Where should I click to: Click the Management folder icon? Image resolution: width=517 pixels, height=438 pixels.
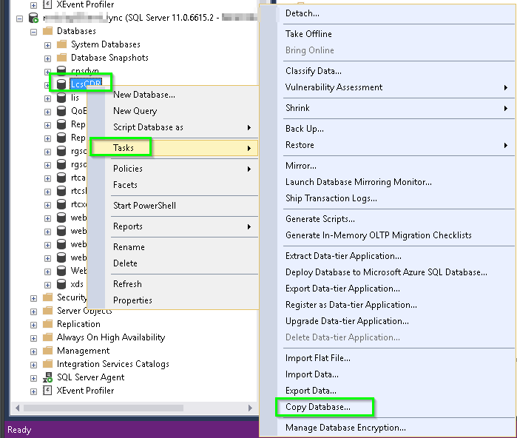coord(48,350)
